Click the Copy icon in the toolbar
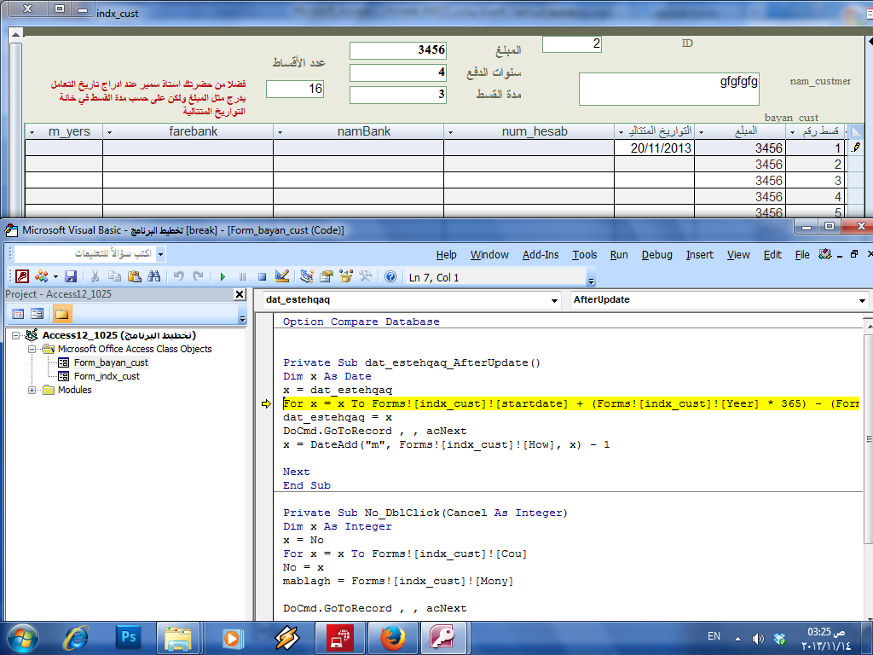Viewport: 873px width, 655px height. (115, 276)
